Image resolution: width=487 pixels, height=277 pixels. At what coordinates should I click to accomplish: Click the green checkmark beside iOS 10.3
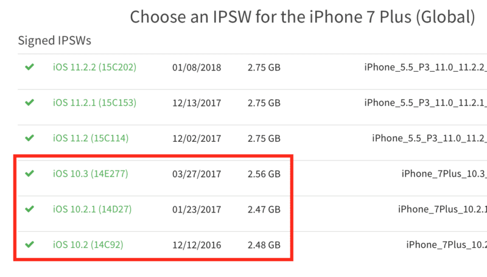point(29,174)
